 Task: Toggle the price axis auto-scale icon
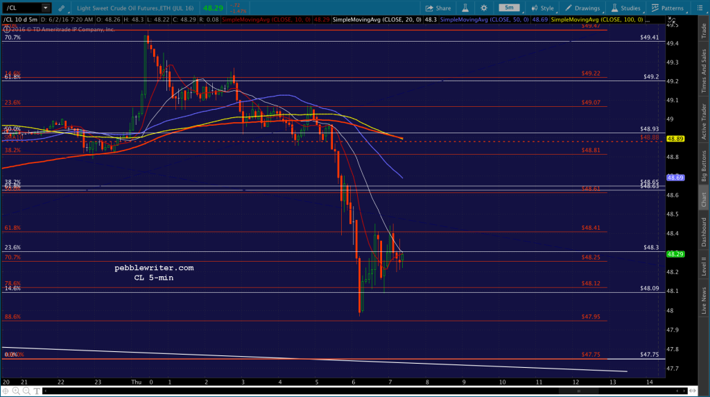pos(671,21)
